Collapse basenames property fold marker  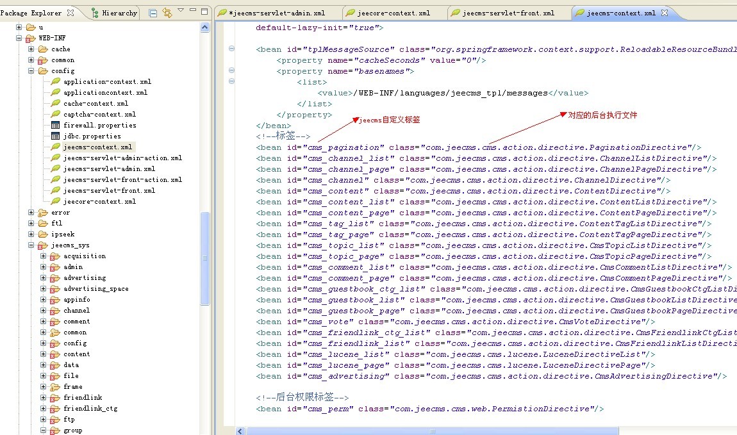point(231,70)
